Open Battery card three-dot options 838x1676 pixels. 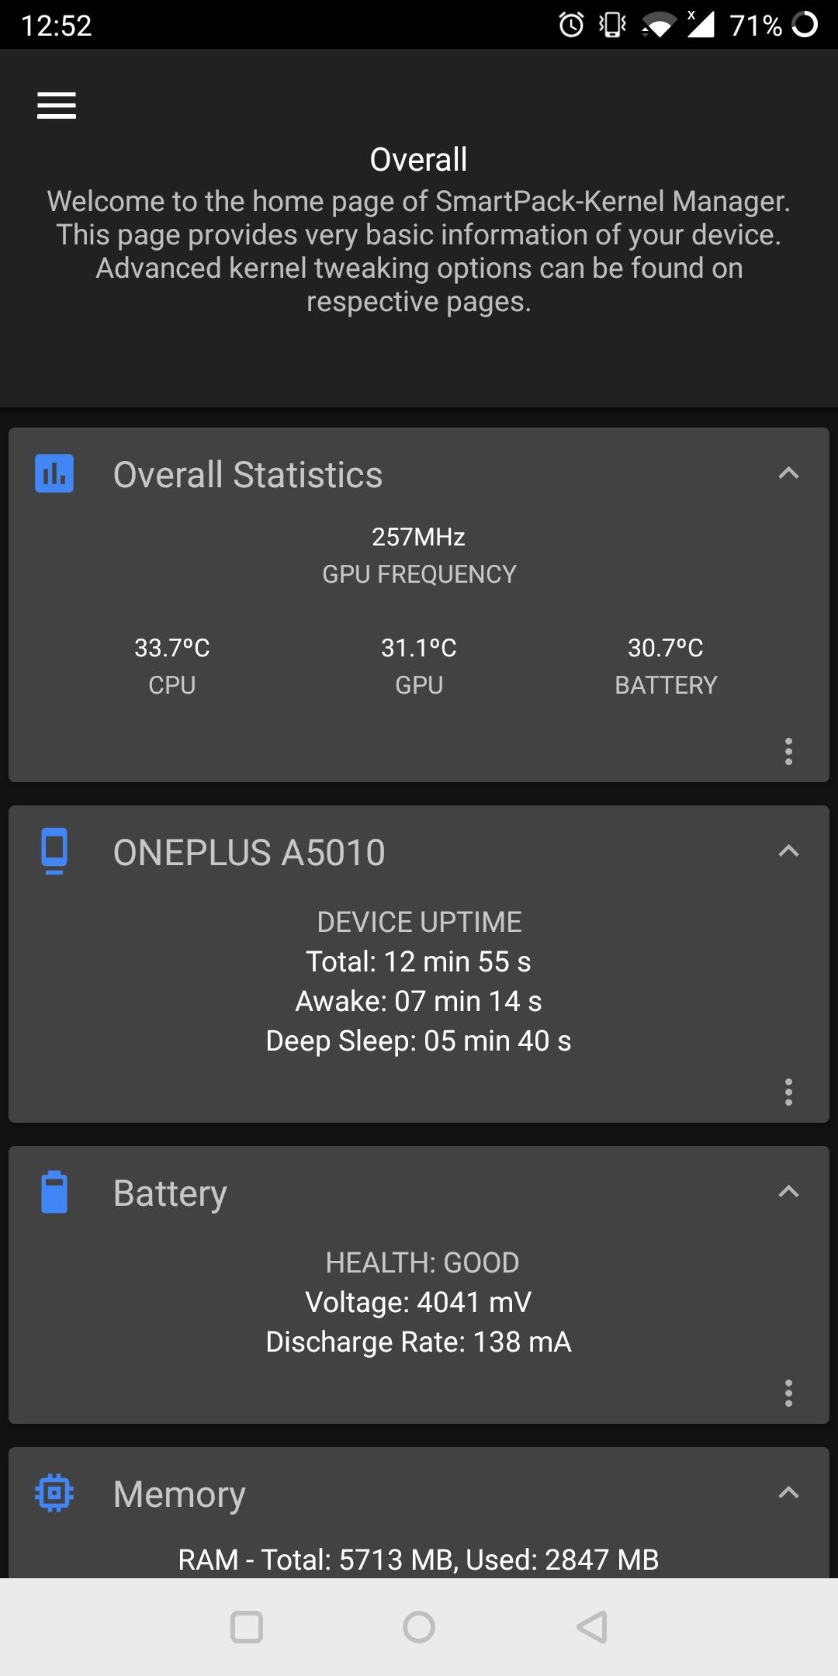(x=788, y=1393)
